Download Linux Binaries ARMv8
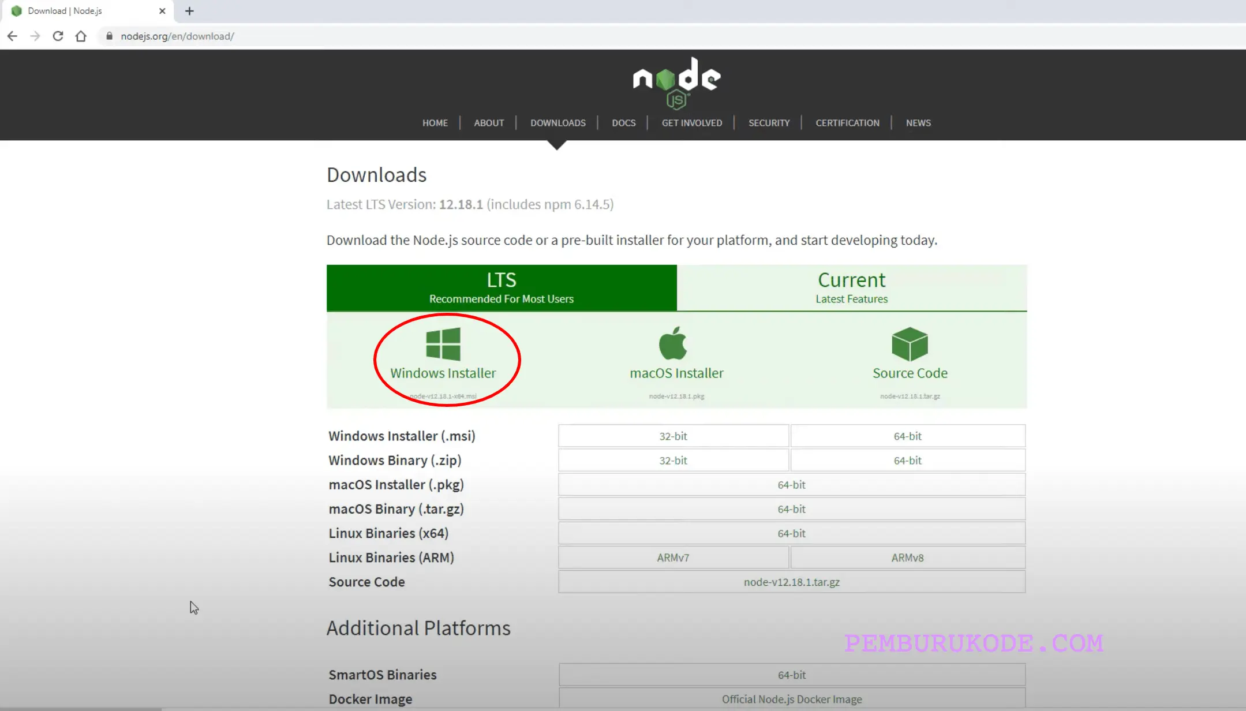This screenshot has width=1246, height=711. point(907,557)
